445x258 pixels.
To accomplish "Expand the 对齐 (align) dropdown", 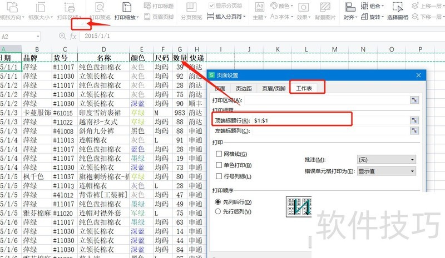I will (x=349, y=17).
